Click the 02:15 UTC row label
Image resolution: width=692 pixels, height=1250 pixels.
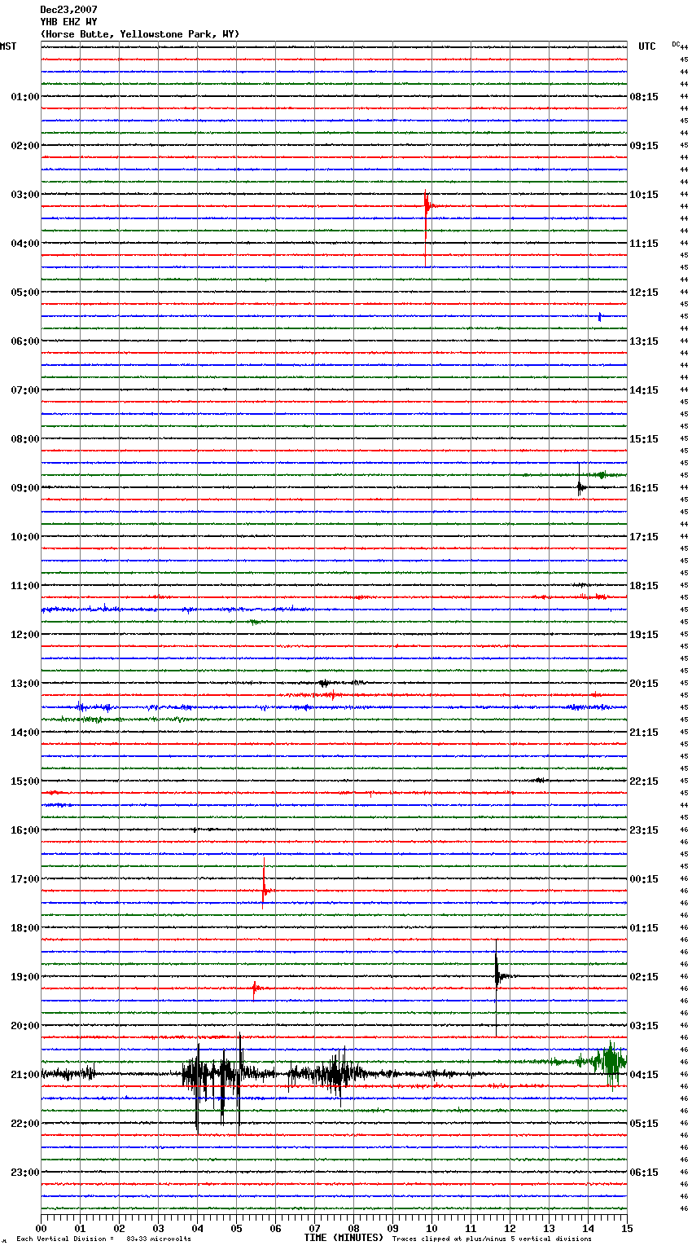tap(644, 977)
